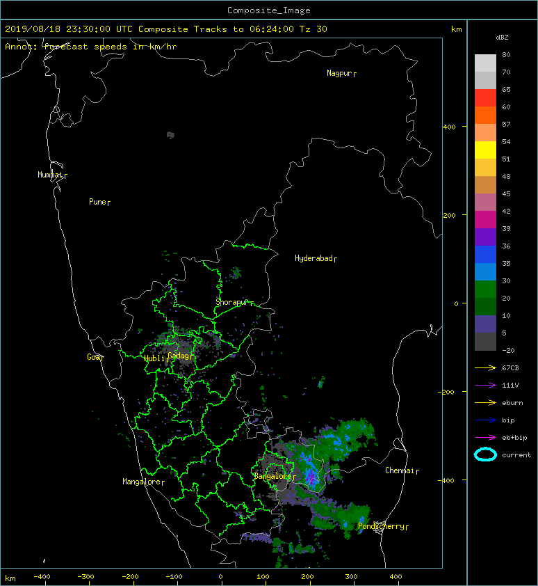Screen dimensions: 538x586
Task: Click the Pune city label
Action: pyautogui.click(x=99, y=203)
